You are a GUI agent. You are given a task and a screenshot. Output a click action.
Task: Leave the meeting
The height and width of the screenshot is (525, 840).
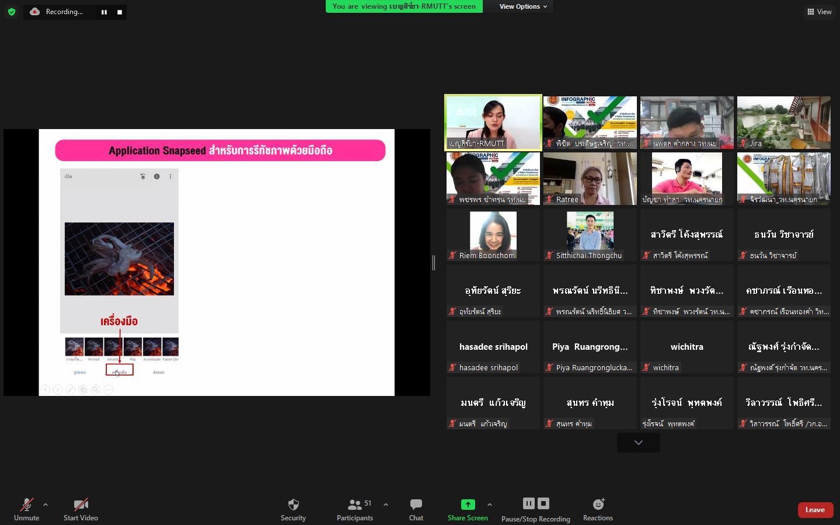(x=815, y=510)
